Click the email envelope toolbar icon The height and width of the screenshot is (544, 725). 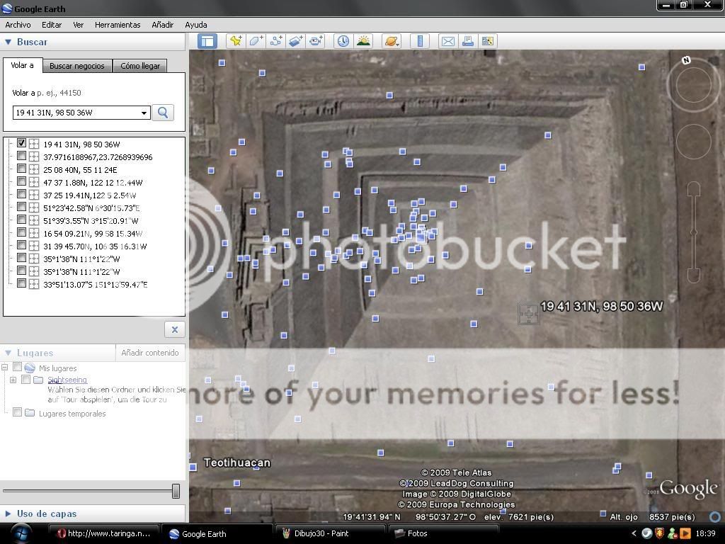447,41
